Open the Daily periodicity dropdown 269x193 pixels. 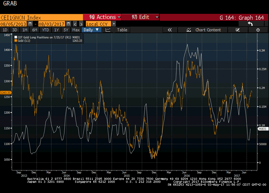click(x=91, y=30)
